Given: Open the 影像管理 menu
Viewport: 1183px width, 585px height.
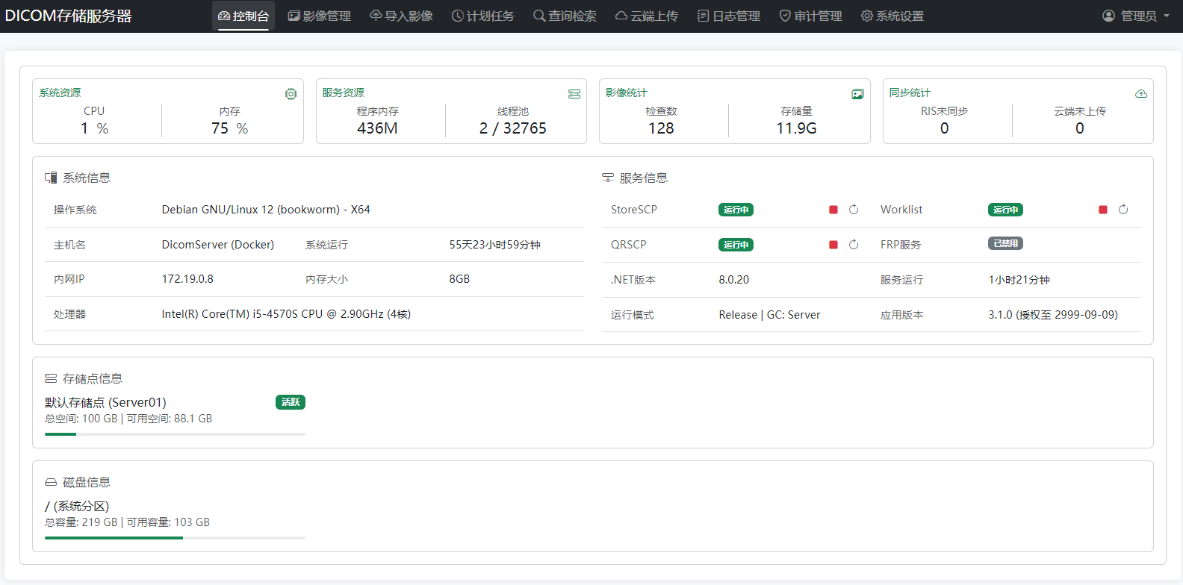Looking at the screenshot, I should tap(320, 16).
